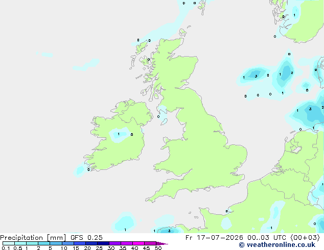Viewport: 324px width, 250px height.
Task: Click the legend label 0.1
Action: 6,248
